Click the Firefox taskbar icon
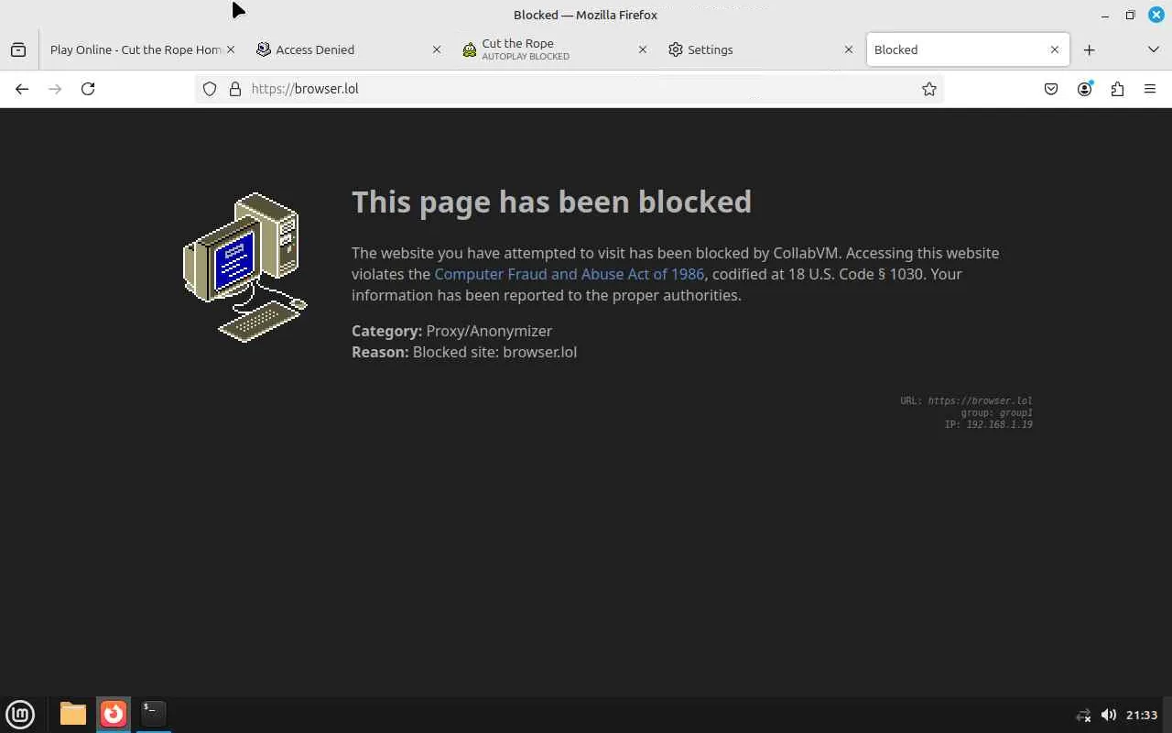This screenshot has width=1172, height=733. click(114, 714)
